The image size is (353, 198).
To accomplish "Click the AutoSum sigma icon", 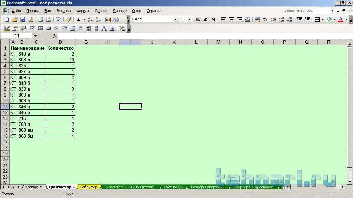I will (78, 19).
